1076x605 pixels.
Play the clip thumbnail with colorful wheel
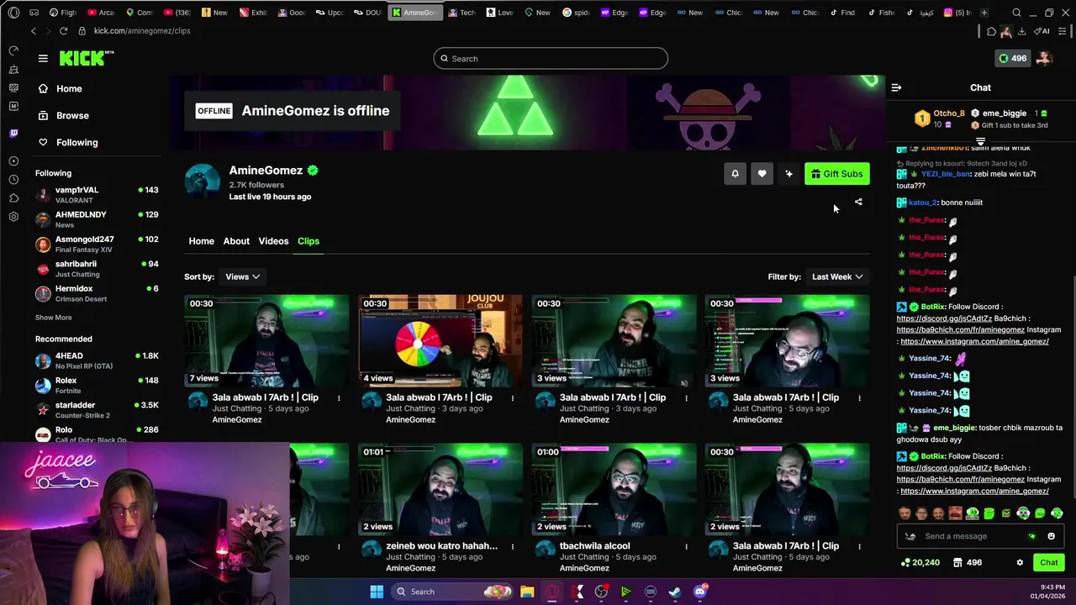(x=440, y=340)
